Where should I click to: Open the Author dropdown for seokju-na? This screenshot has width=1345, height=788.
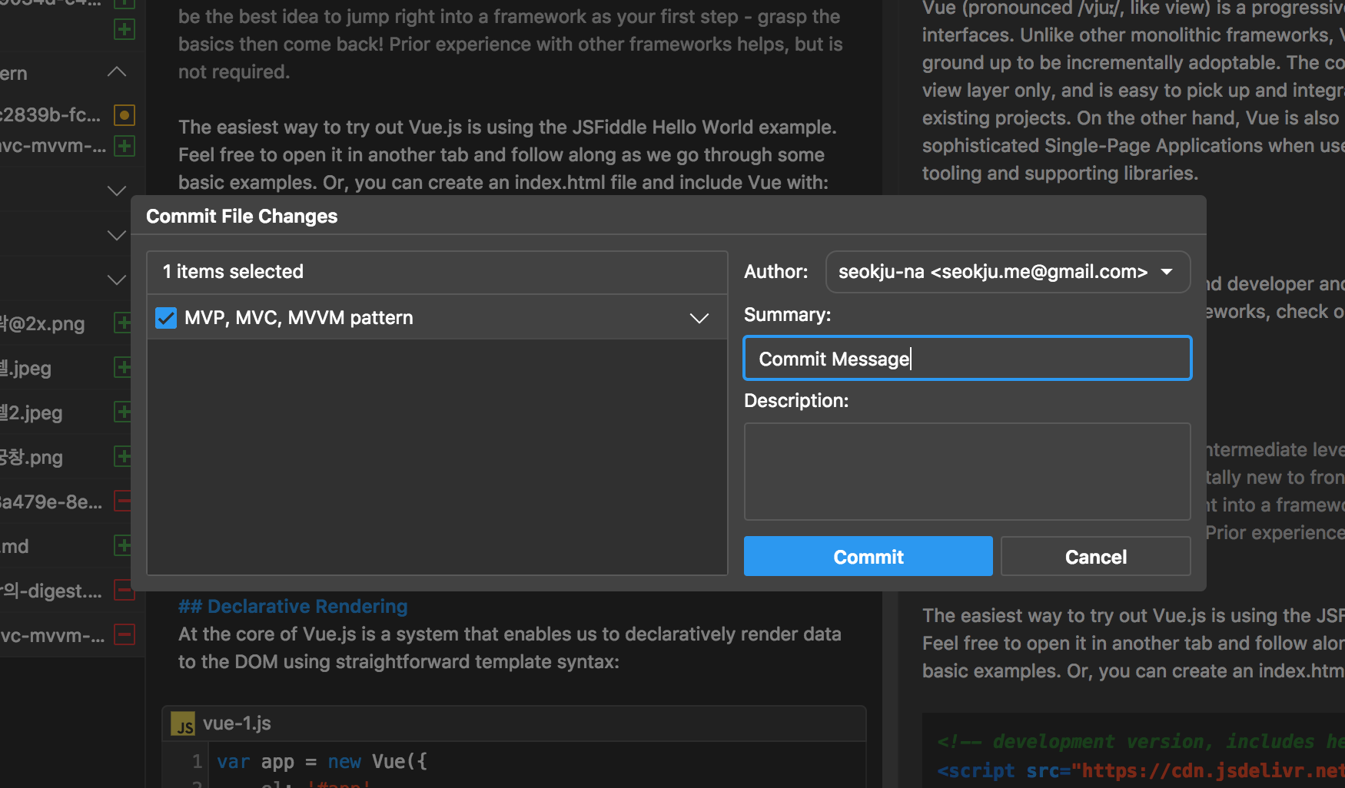(x=1008, y=272)
